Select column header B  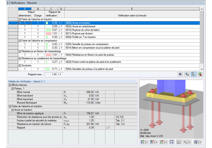pos(38,9)
